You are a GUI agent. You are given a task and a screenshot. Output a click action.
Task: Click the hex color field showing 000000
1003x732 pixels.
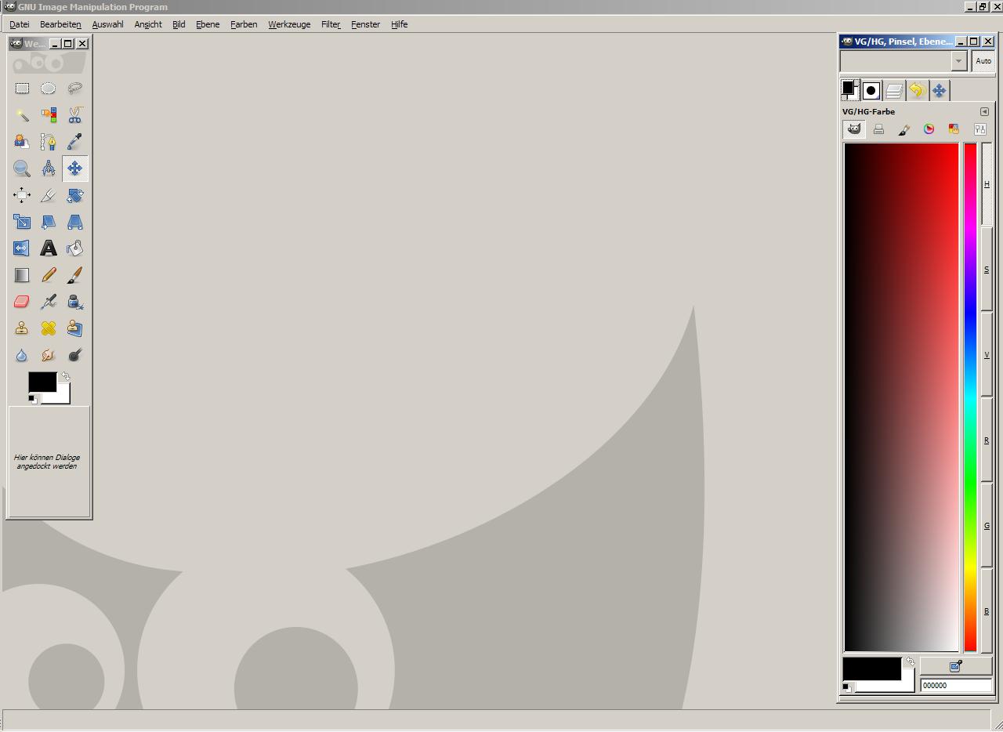[956, 686]
